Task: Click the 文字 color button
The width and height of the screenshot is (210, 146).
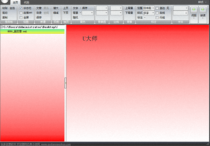Action: click(x=76, y=8)
